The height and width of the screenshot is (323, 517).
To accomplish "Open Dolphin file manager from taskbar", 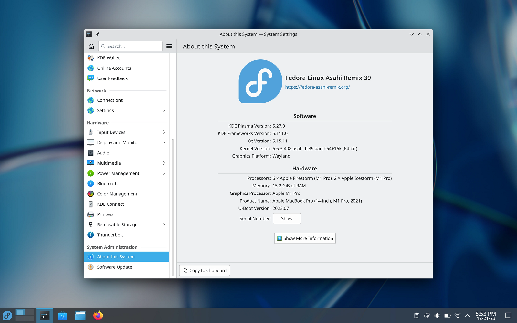I will [80, 315].
